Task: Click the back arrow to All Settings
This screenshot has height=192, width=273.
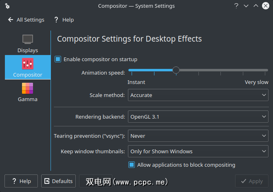Action: [11, 20]
